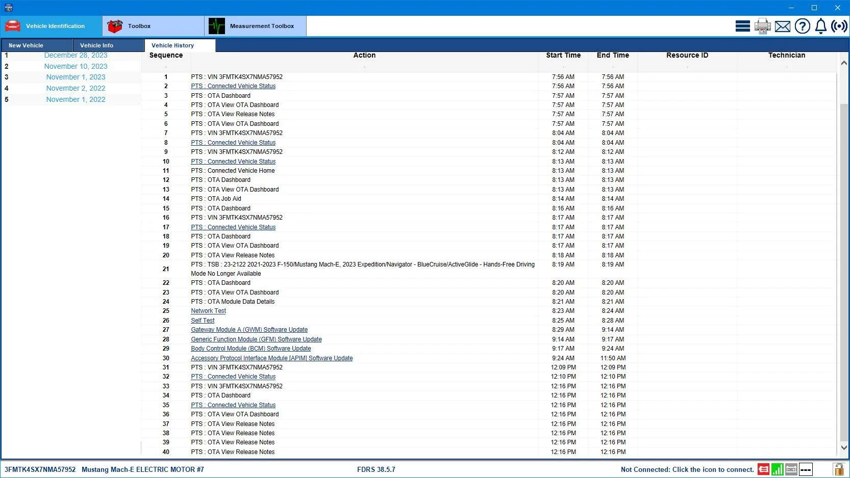Click the End Time column header
The height and width of the screenshot is (478, 850).
(x=613, y=56)
